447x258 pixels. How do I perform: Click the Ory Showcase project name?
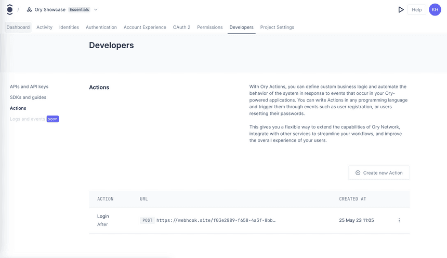pos(50,10)
